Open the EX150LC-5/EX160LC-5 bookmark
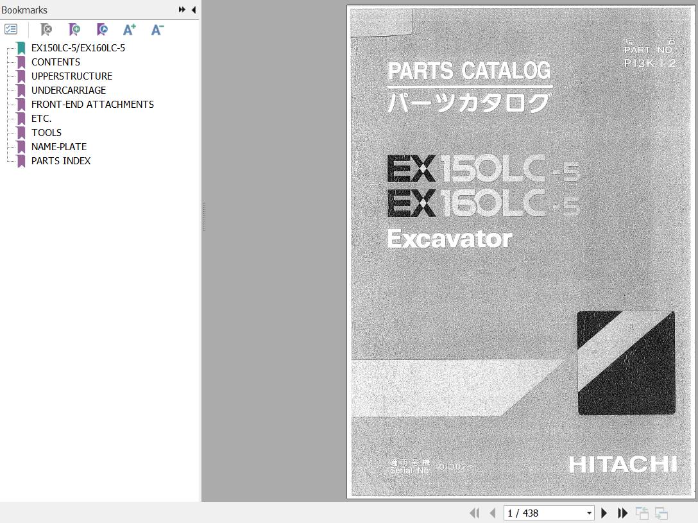 78,47
